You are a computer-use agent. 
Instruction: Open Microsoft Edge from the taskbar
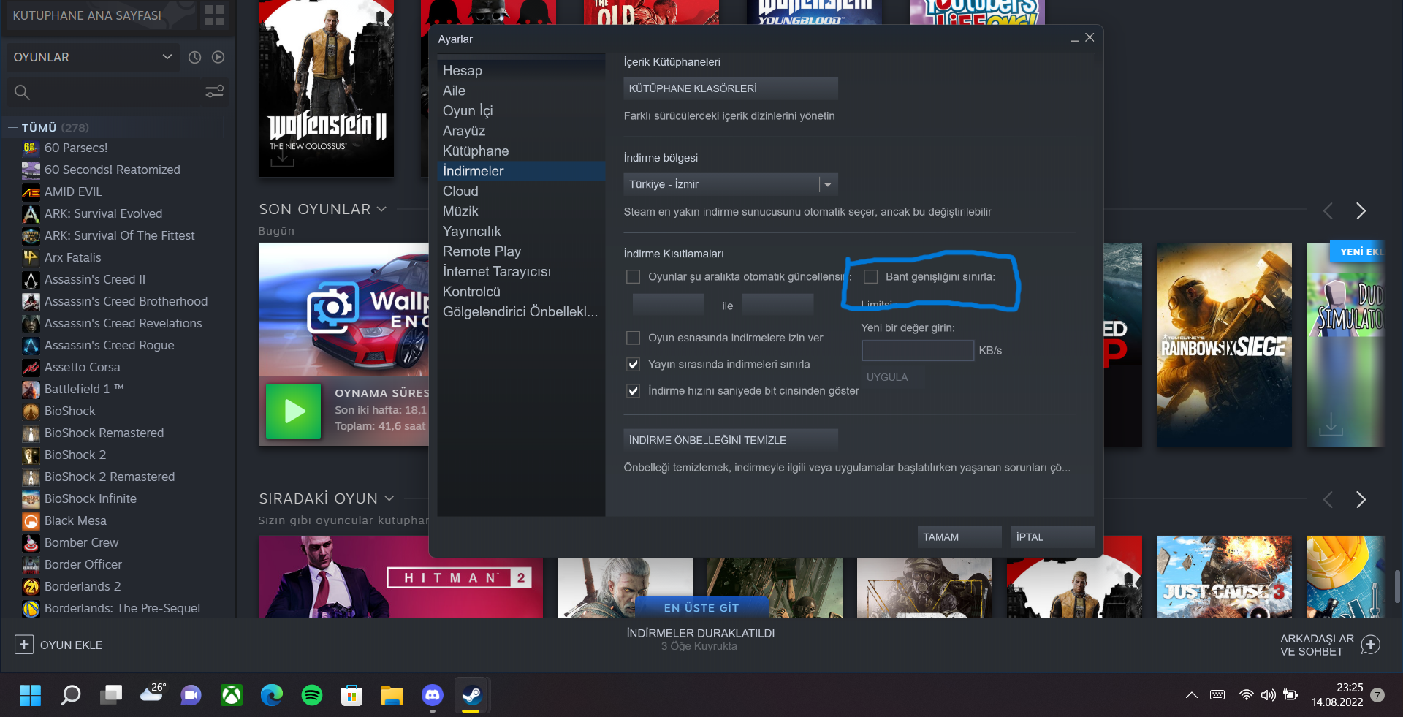[x=272, y=695]
